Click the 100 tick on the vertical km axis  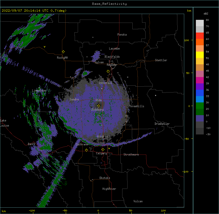[186, 40]
